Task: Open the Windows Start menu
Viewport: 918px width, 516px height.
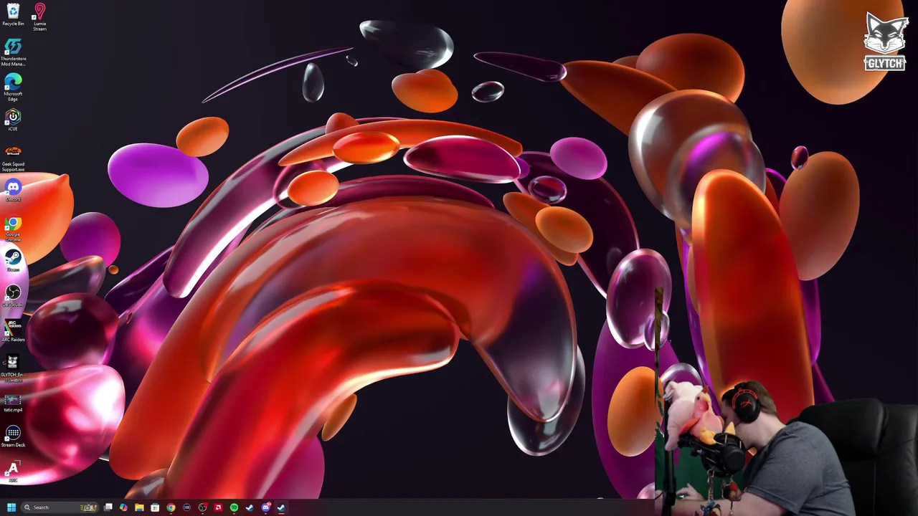Action: [x=11, y=507]
